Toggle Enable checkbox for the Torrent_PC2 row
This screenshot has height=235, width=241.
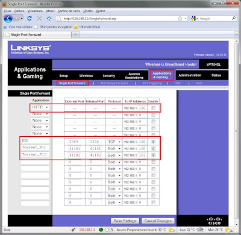tap(154, 155)
